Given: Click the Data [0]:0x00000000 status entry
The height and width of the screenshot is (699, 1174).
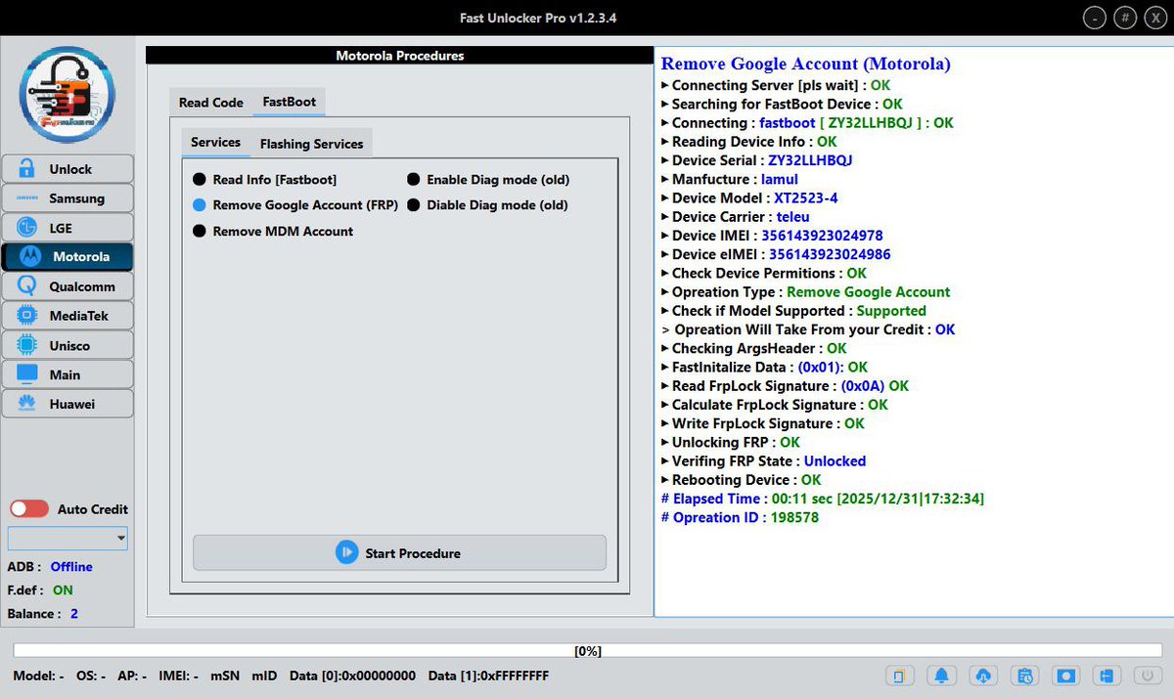Looking at the screenshot, I should tap(353, 676).
